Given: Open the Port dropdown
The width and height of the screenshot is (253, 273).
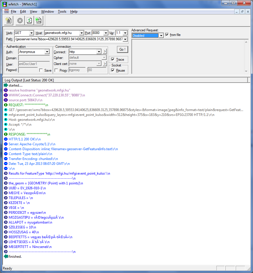Looking at the screenshot, I should (x=106, y=33).
